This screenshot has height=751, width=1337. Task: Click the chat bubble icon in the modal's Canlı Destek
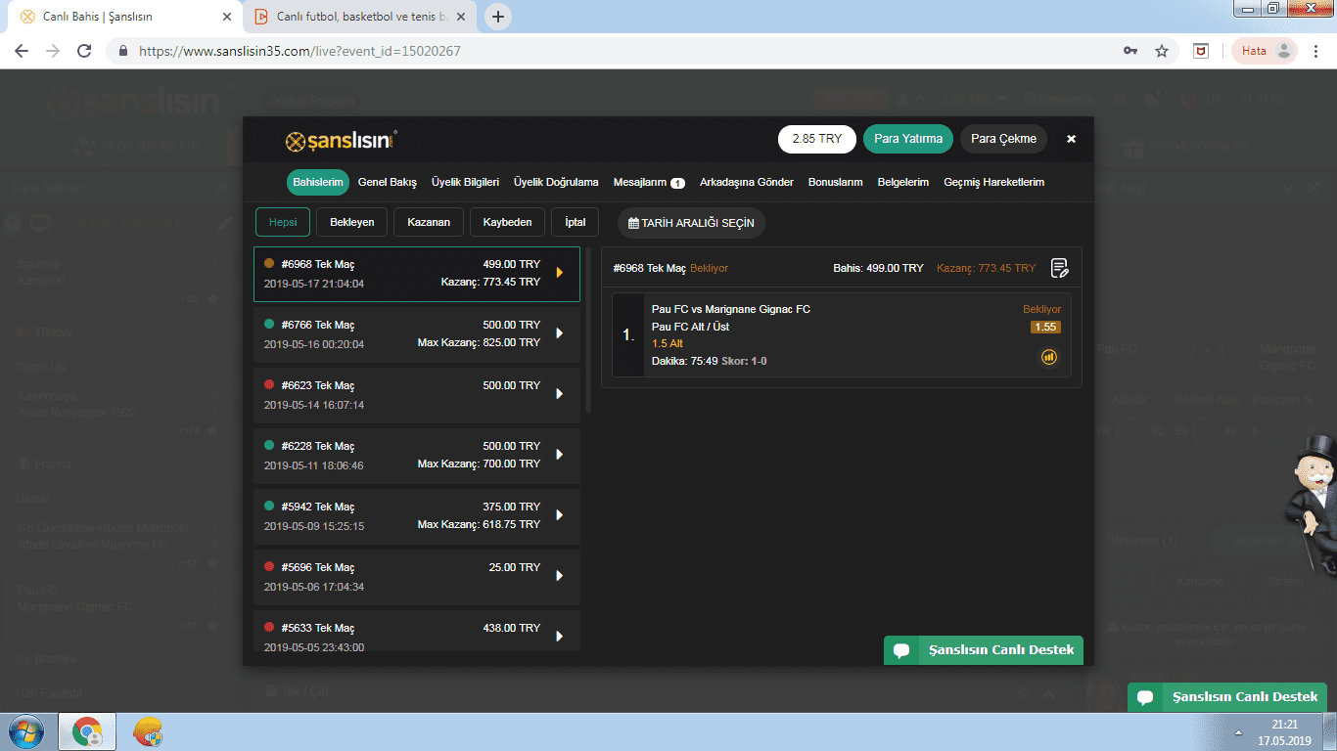tap(901, 650)
